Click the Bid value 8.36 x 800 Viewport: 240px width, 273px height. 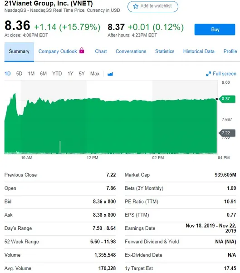point(104,202)
